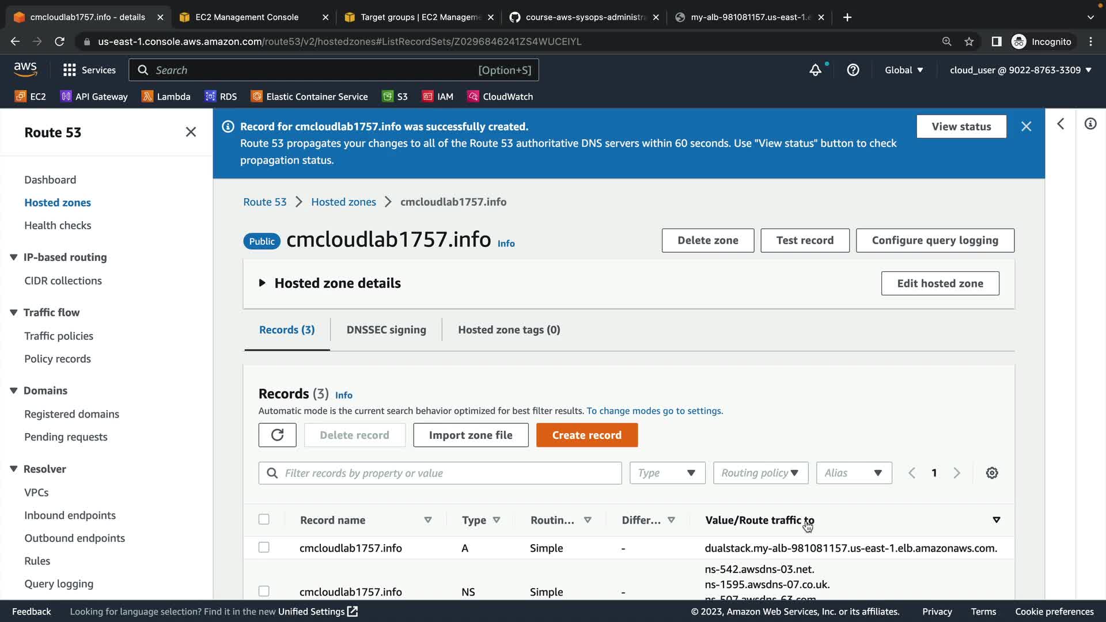
Task: Click the Create record button
Action: click(x=586, y=435)
